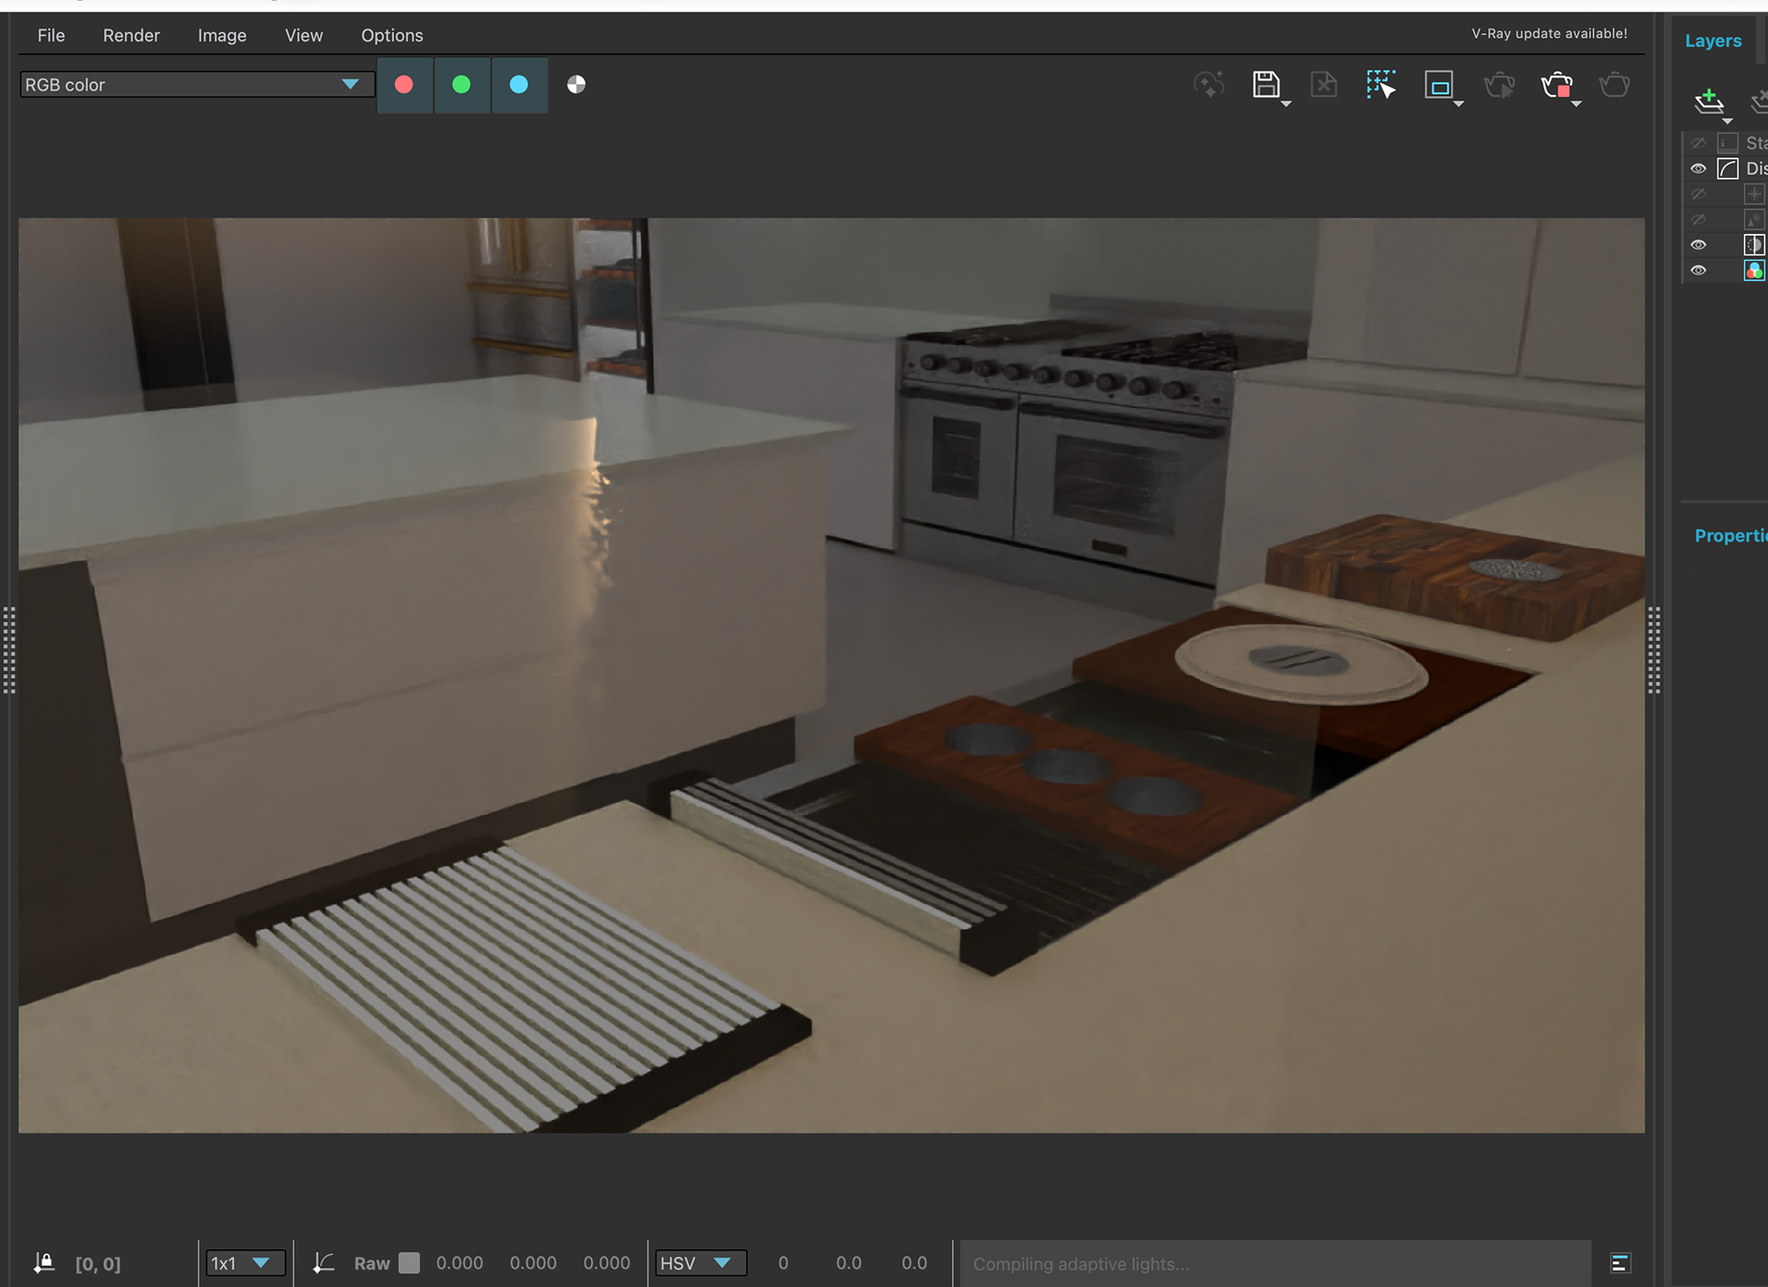Toggle the green channel button

[461, 85]
